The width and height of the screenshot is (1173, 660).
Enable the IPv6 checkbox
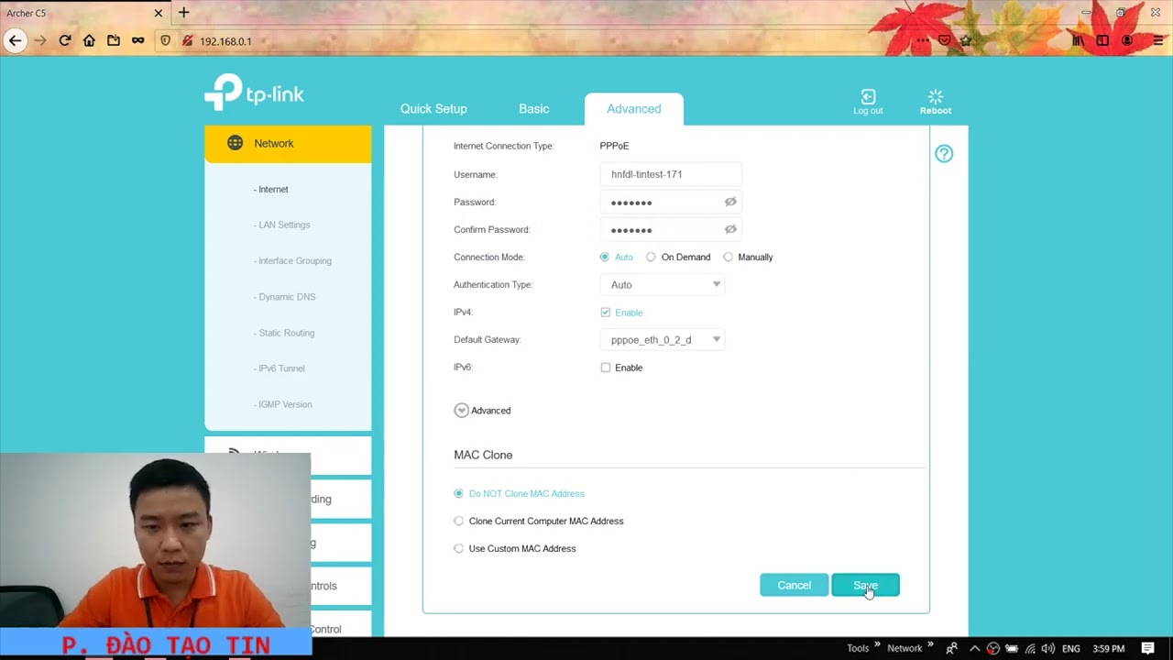[606, 368]
